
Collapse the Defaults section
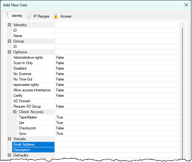(x=9, y=155)
